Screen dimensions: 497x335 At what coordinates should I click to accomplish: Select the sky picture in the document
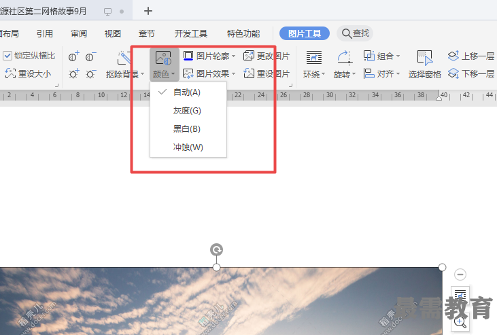coord(221,301)
